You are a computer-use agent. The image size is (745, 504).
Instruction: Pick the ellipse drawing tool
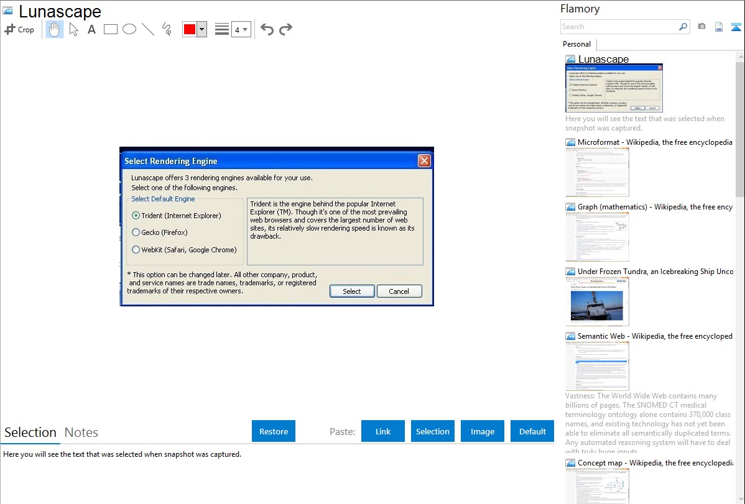point(129,29)
